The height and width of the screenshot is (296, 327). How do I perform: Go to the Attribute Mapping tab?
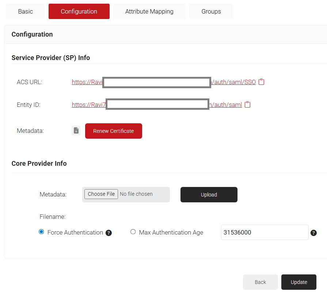coord(149,11)
